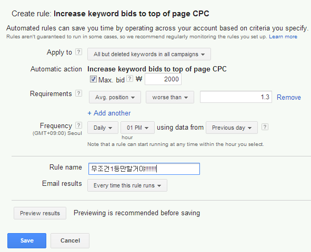
Task: Click the Max. bid amount field
Action: (x=163, y=79)
